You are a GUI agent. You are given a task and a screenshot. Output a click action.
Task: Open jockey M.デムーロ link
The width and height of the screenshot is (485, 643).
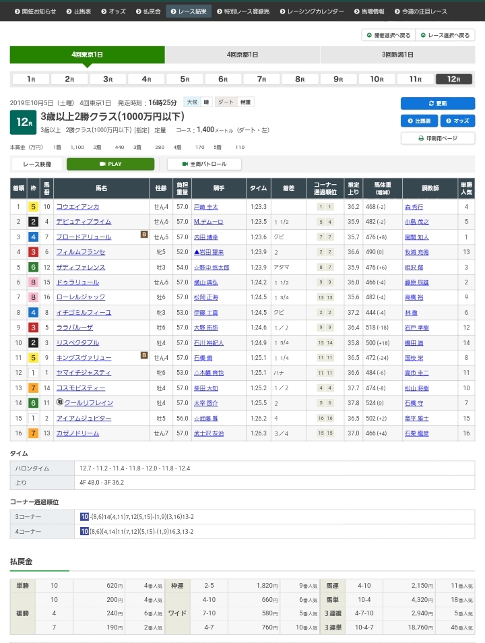click(209, 222)
